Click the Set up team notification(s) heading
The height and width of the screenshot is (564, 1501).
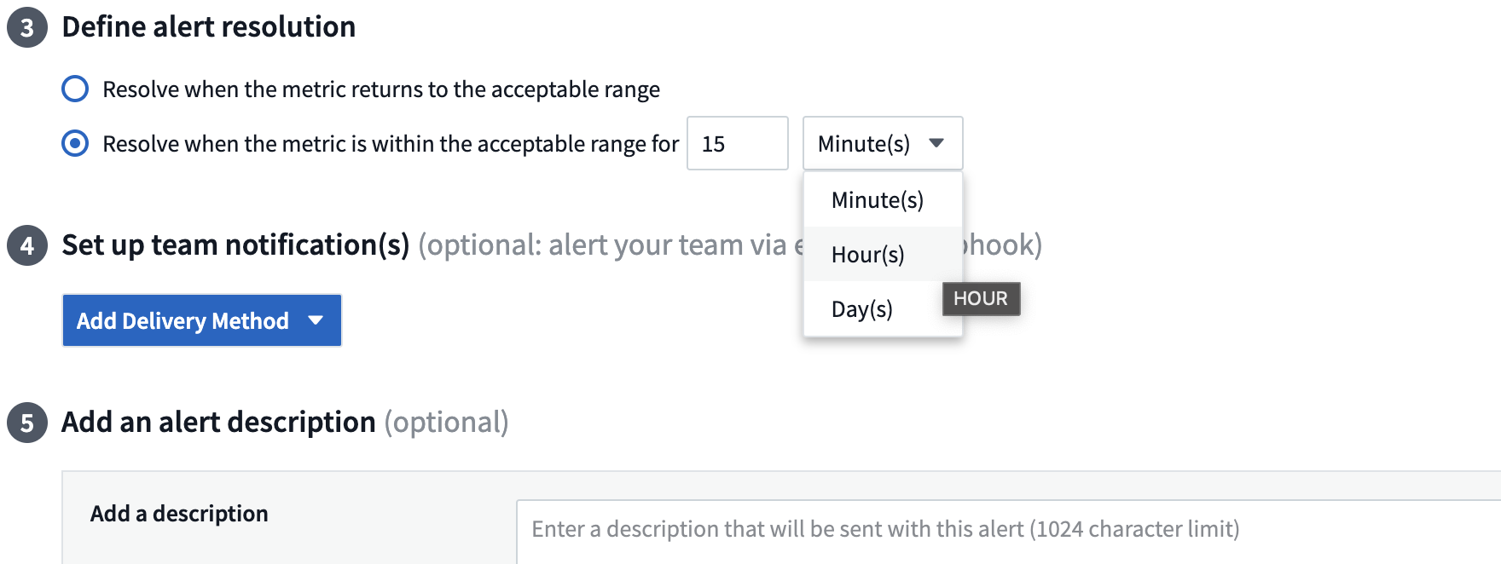[x=235, y=245]
